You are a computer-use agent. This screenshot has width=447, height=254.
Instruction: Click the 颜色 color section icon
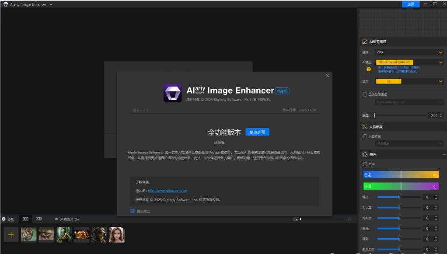(365, 154)
